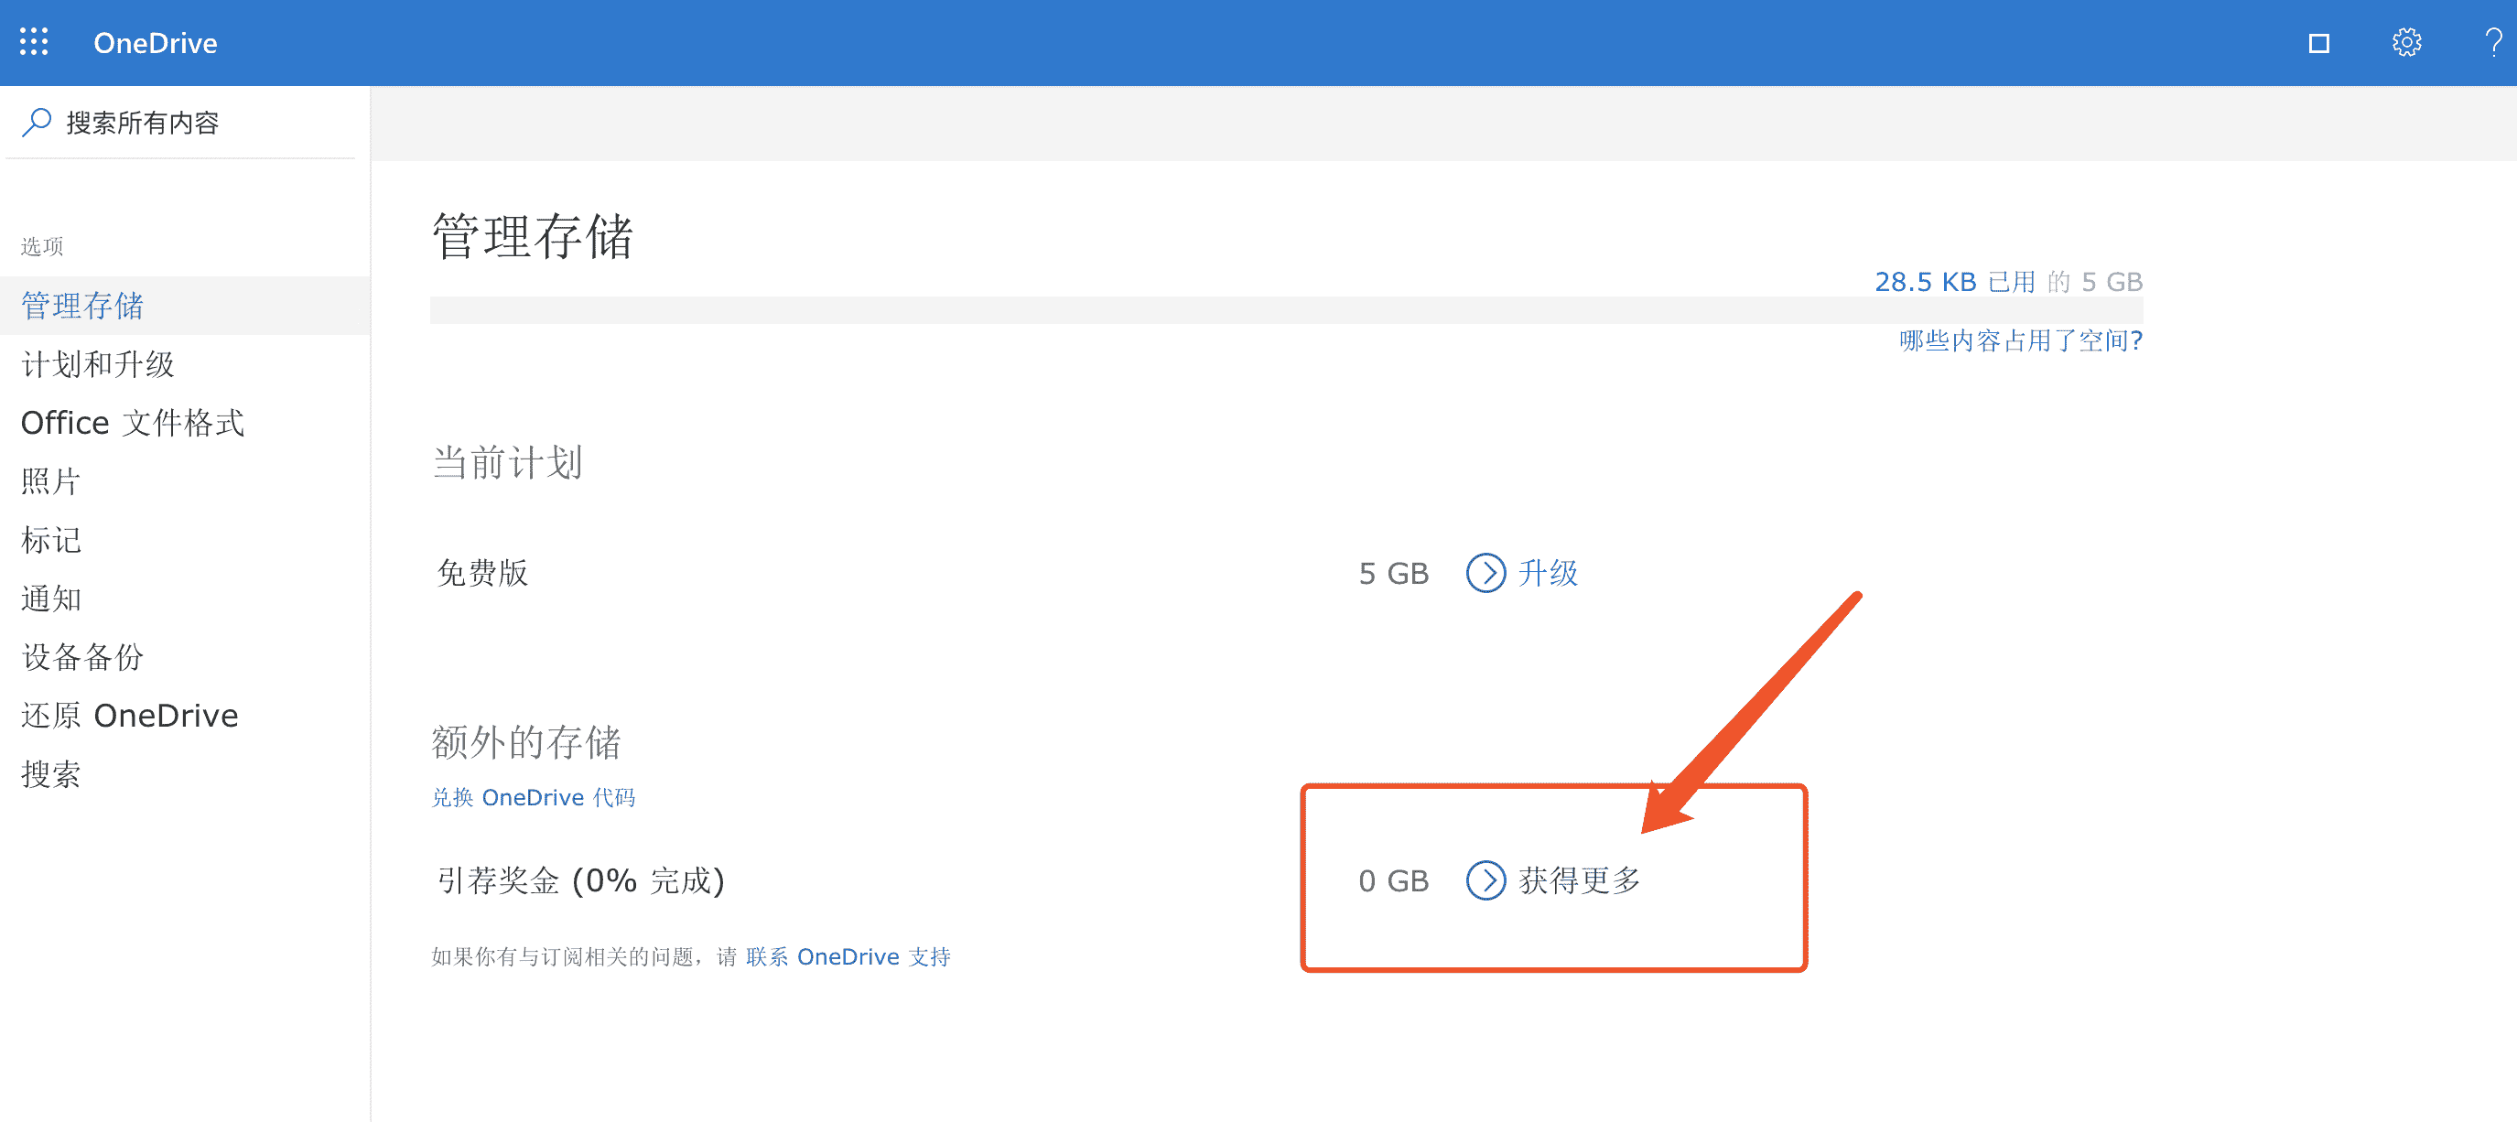Choose 还原 OneDrive option
This screenshot has width=2517, height=1122.
(x=130, y=716)
